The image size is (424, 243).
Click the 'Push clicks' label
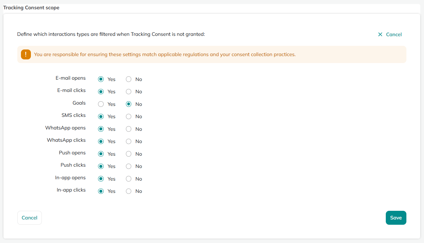(73, 165)
